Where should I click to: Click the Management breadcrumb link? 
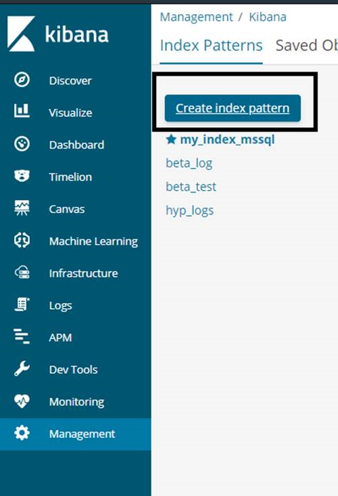pyautogui.click(x=196, y=17)
